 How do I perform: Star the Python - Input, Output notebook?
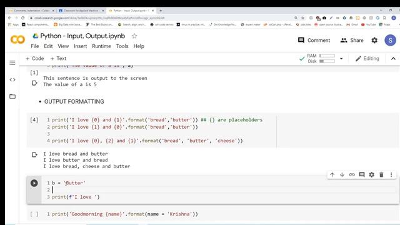[x=134, y=36]
